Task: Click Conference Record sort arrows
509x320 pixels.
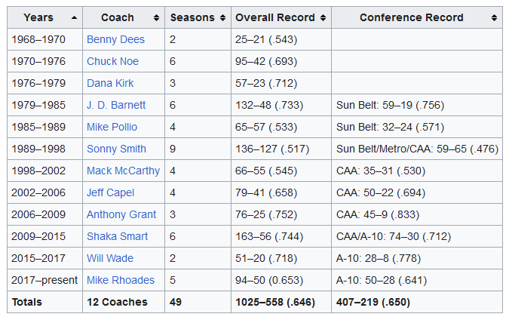Action: (x=494, y=17)
